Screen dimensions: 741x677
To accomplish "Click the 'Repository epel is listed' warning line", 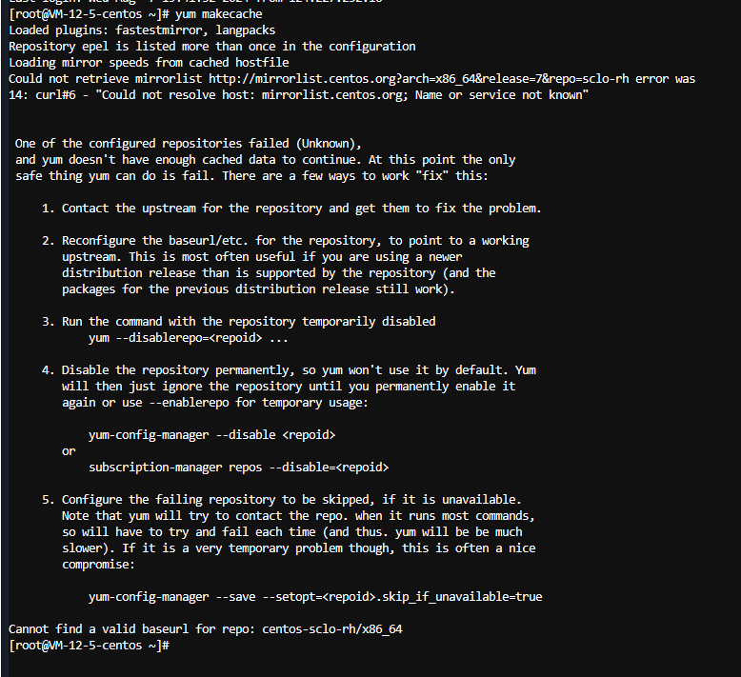I will (212, 47).
